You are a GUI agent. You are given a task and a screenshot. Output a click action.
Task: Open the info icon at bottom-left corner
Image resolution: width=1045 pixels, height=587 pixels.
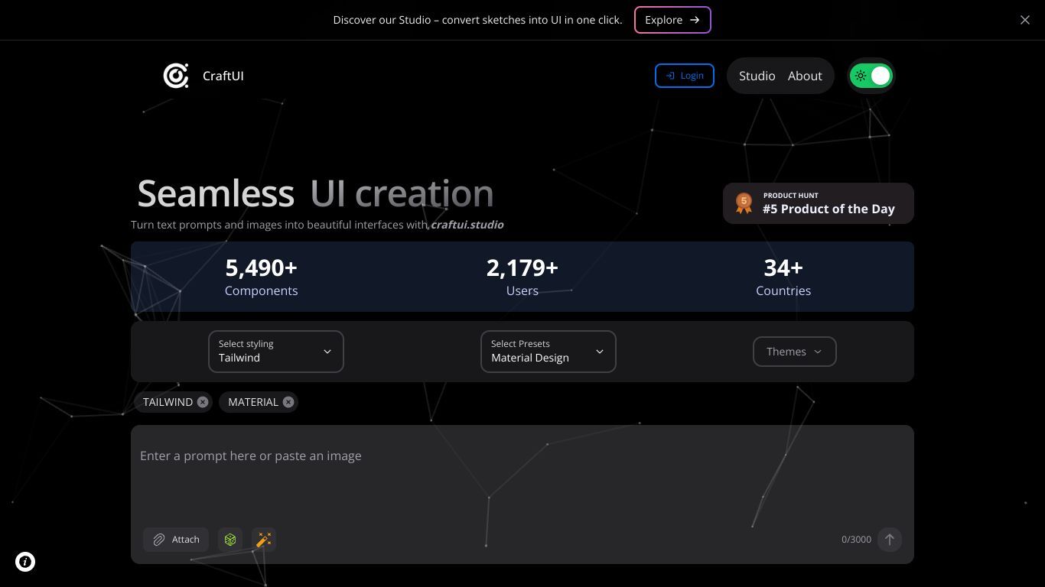[x=25, y=562]
